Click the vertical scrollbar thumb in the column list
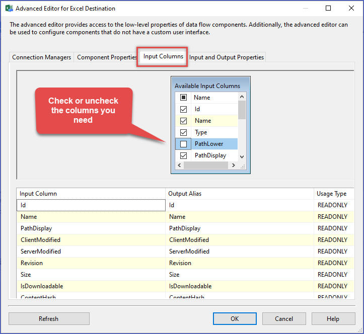This screenshot has height=334, width=364. tap(242, 110)
